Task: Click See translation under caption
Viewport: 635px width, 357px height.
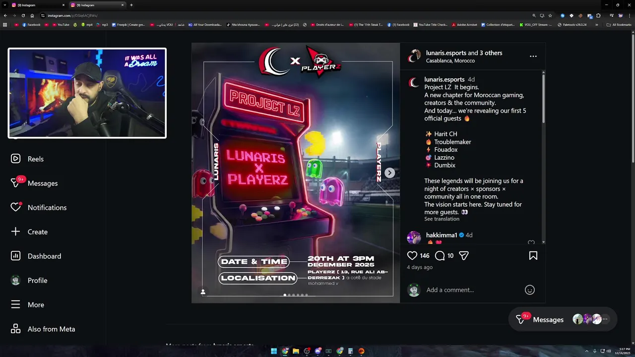Action: click(x=442, y=219)
